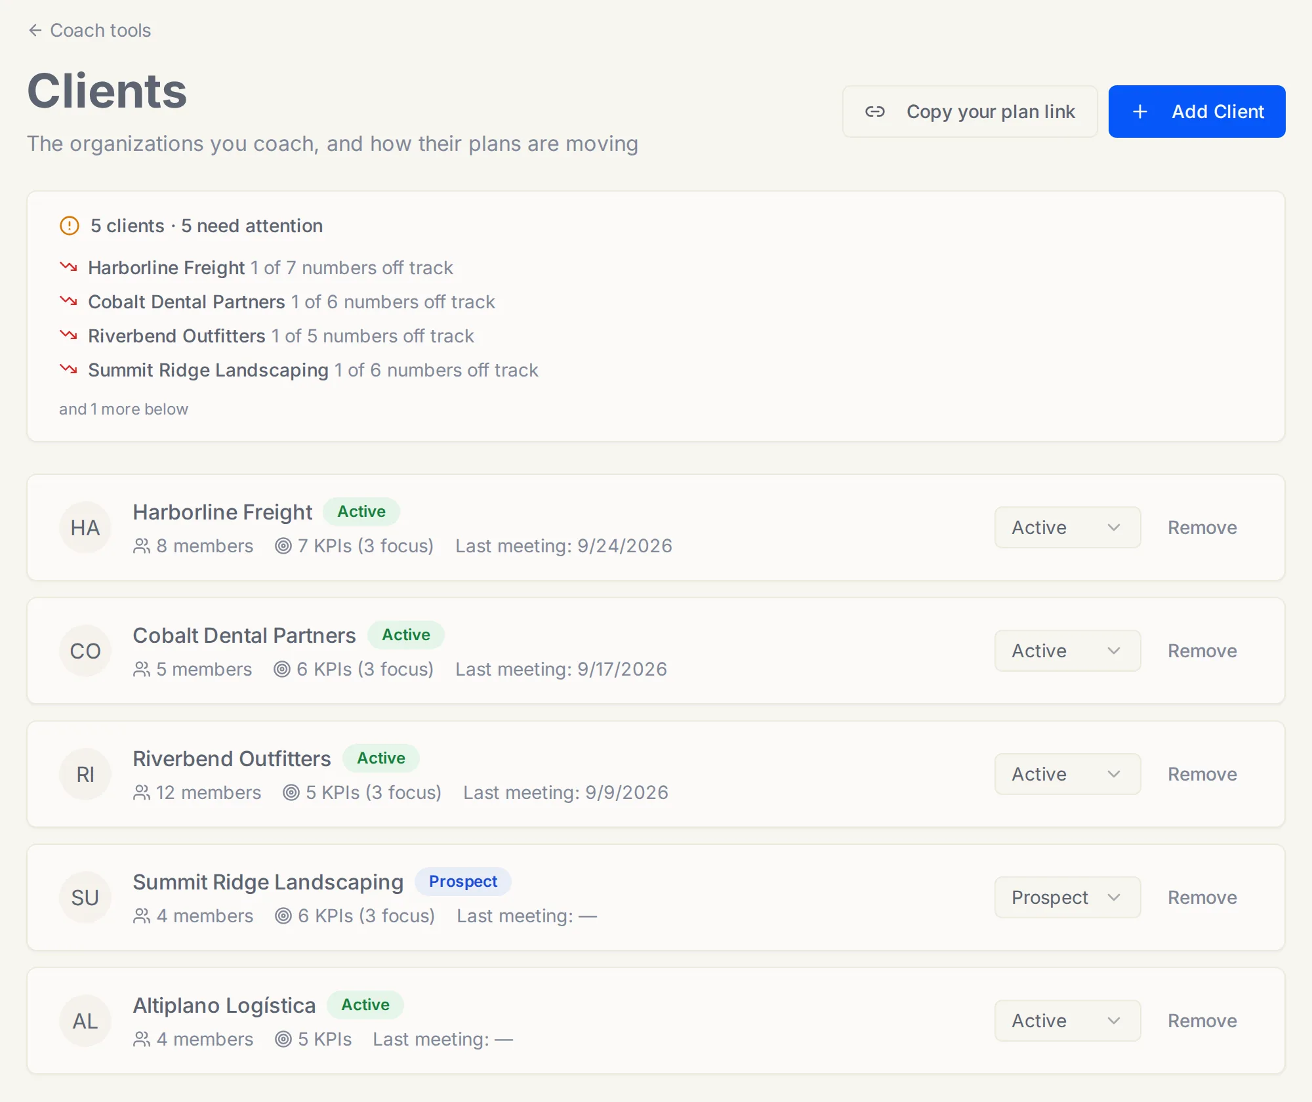Click the RI avatar for Riverbend Outfitters
The image size is (1312, 1102).
point(85,774)
